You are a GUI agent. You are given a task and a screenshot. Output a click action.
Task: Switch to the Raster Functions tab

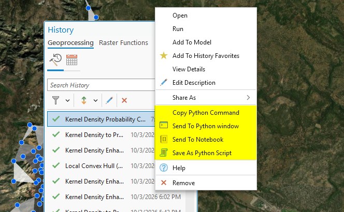click(x=123, y=43)
